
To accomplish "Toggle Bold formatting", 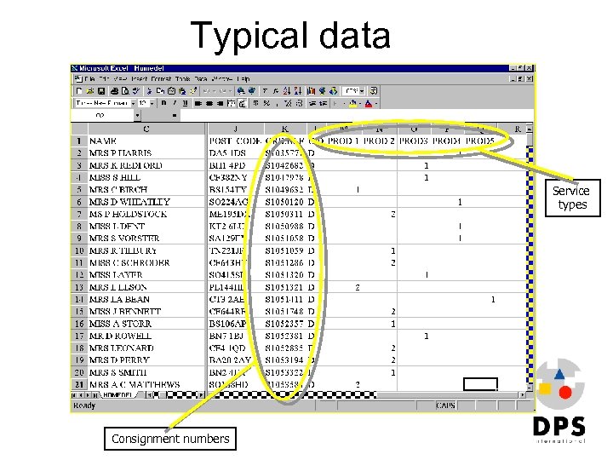I will pyautogui.click(x=163, y=103).
